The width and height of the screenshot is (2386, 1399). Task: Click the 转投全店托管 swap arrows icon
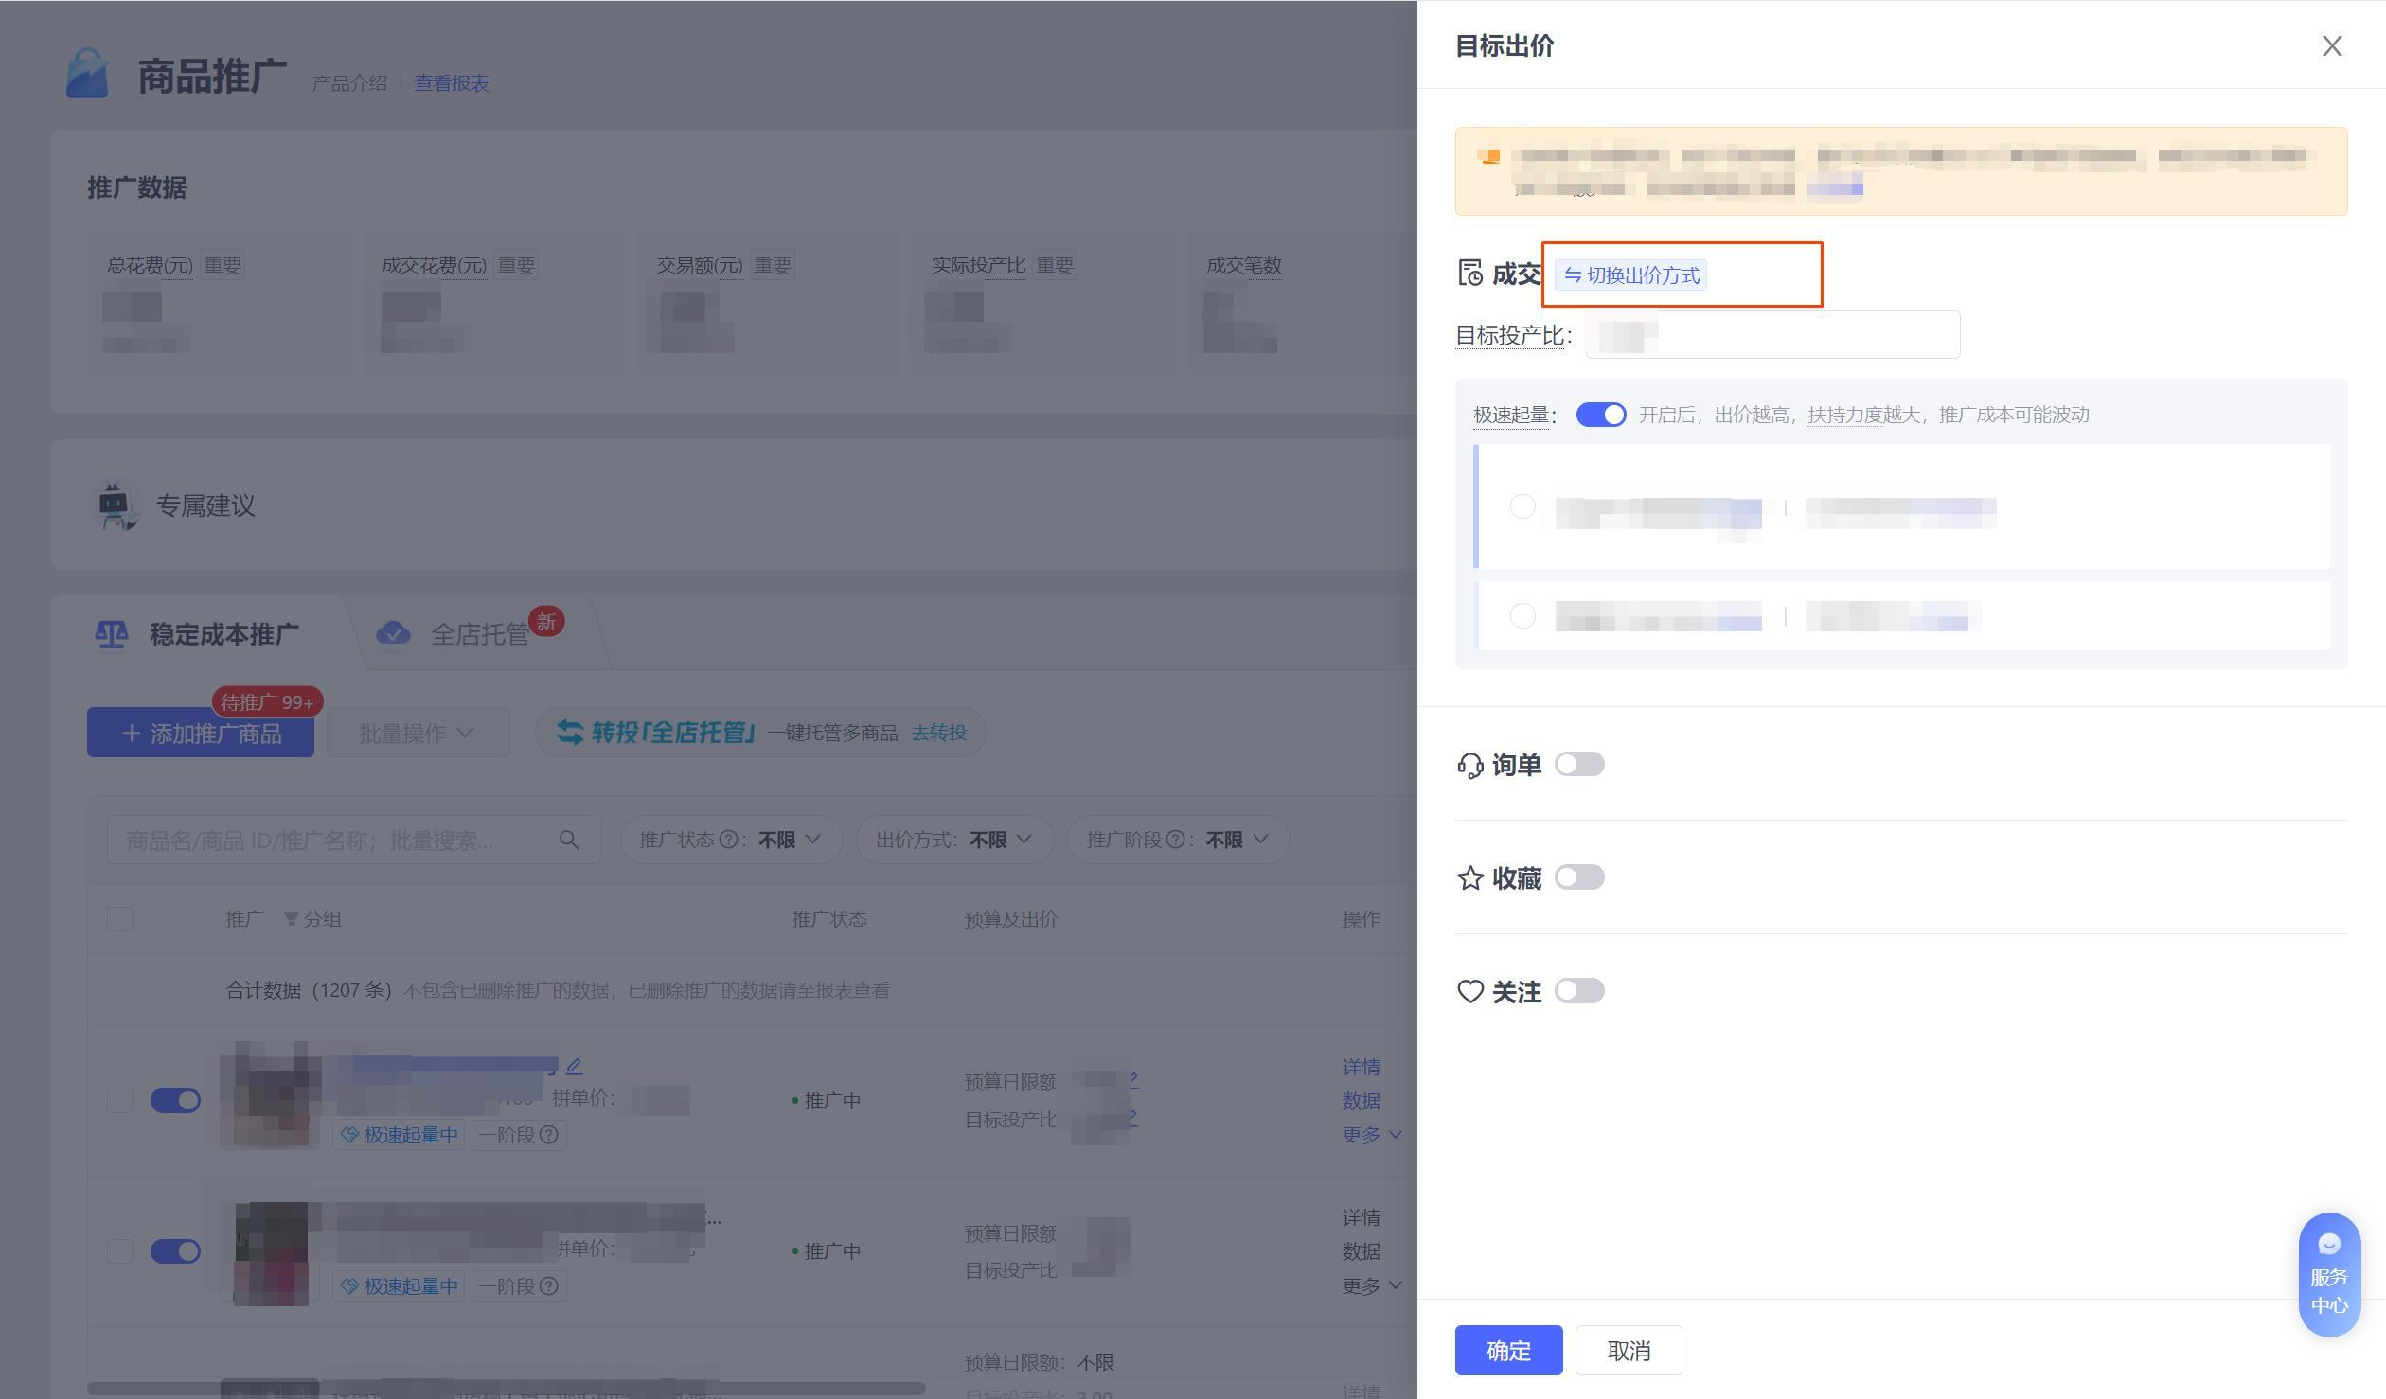coord(570,733)
